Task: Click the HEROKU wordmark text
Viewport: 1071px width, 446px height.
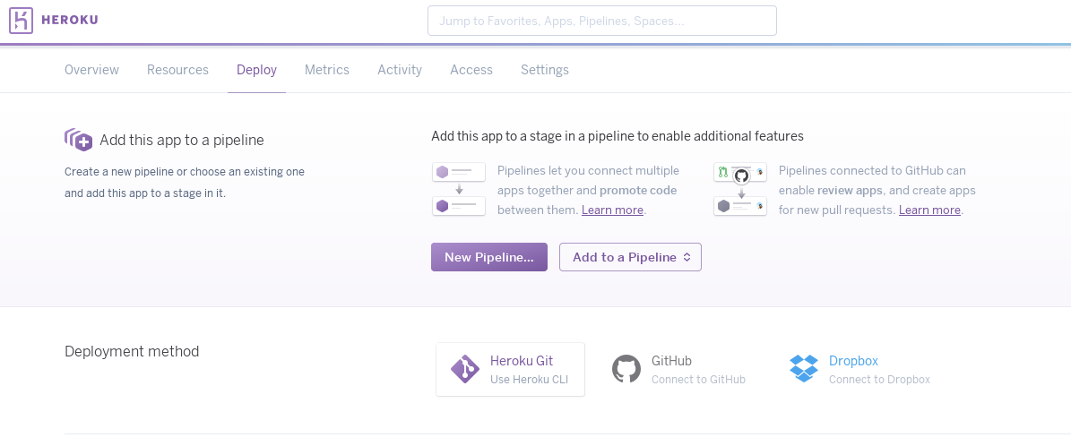Action: point(70,20)
